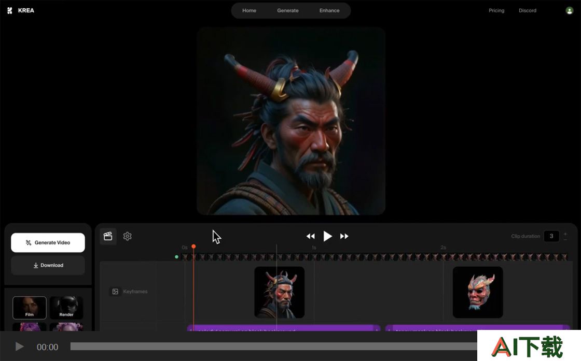This screenshot has height=361, width=581.
Task: Click the Keyframes track image icon
Action: pyautogui.click(x=115, y=292)
